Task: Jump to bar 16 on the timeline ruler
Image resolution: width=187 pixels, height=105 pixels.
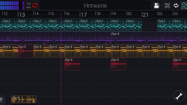Action: 67,14
